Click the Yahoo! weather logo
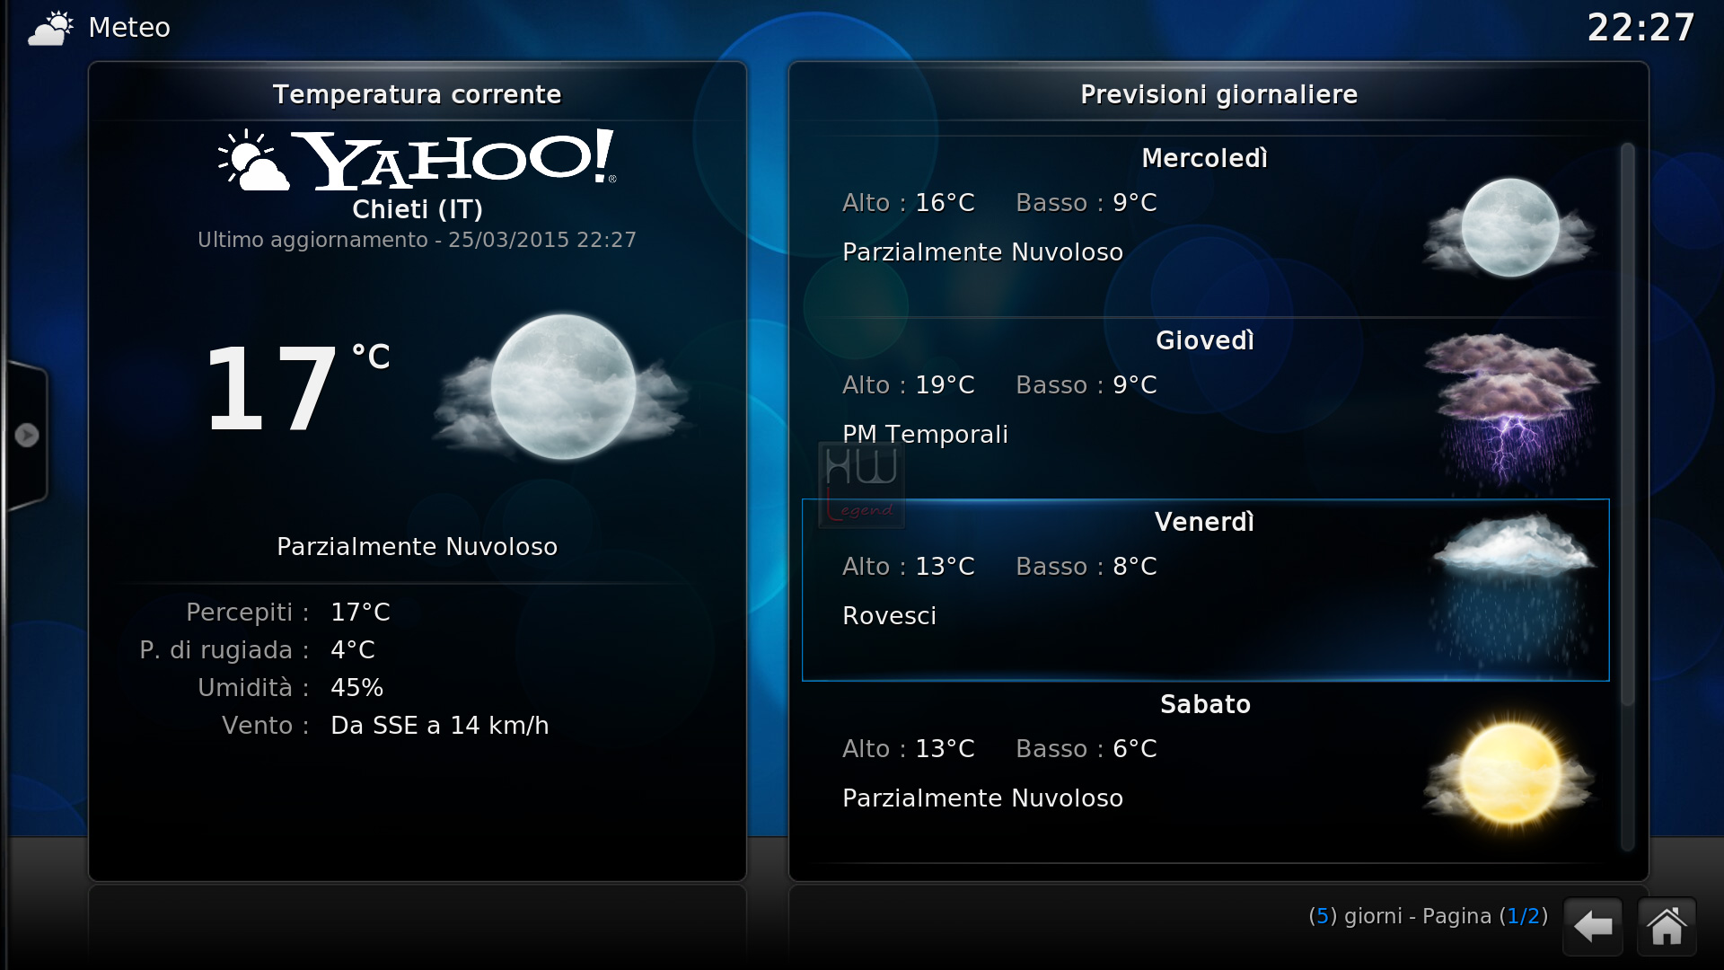Viewport: 1724px width, 970px height. tap(417, 160)
